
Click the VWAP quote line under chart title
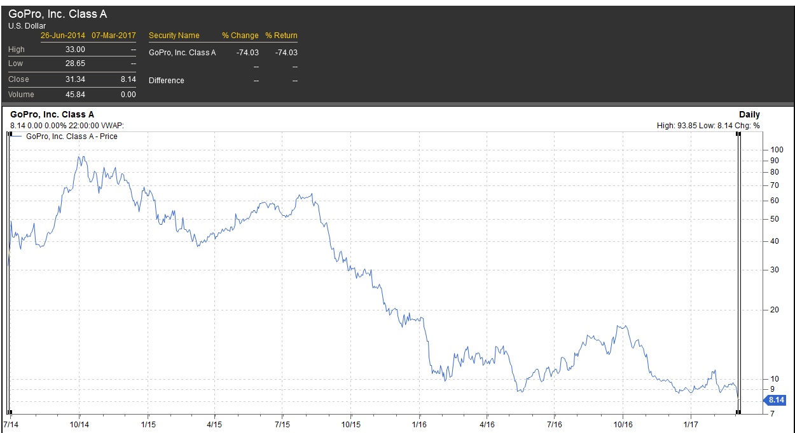(x=67, y=126)
